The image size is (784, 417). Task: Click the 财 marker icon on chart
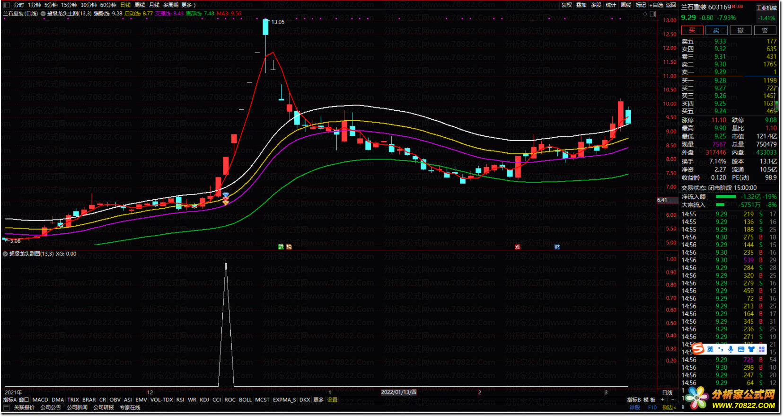tap(557, 247)
